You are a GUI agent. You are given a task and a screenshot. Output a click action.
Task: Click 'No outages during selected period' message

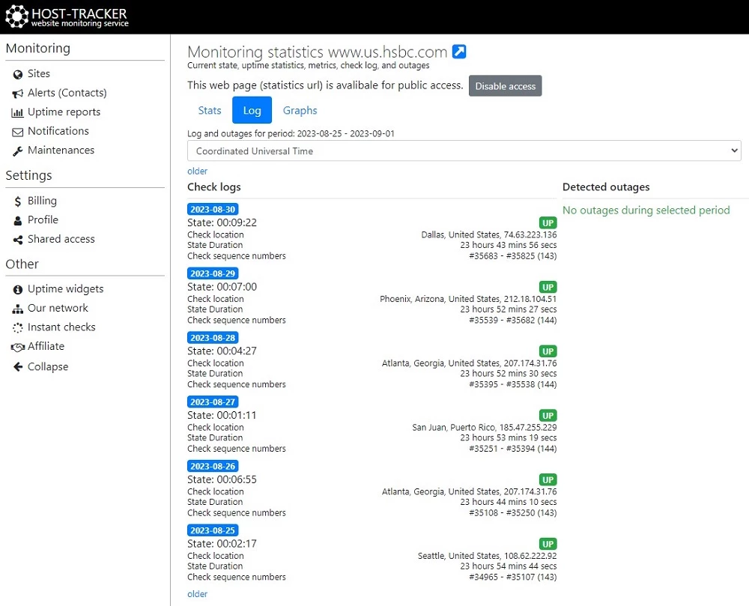click(x=646, y=210)
